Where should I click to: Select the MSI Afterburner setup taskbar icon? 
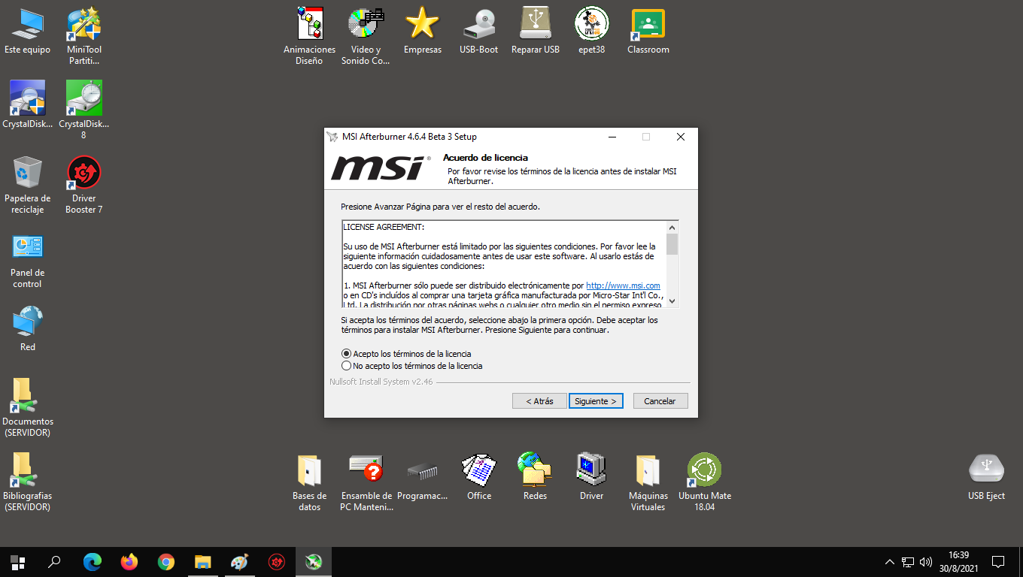click(314, 562)
